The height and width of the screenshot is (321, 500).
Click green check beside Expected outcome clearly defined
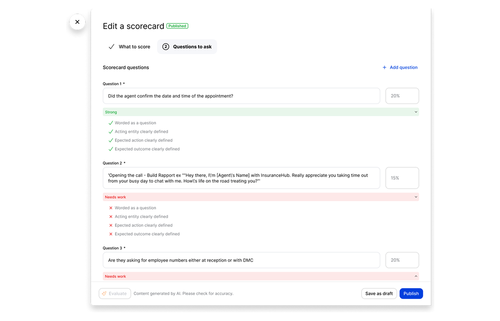tap(111, 149)
